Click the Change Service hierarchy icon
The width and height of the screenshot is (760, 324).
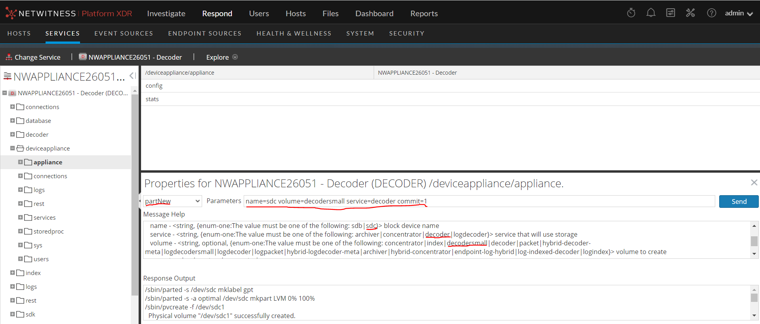pos(9,57)
